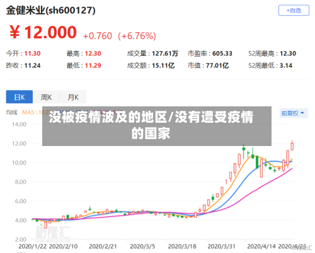
Task: Select the percent change (+6.76%)
Action: tap(137, 36)
